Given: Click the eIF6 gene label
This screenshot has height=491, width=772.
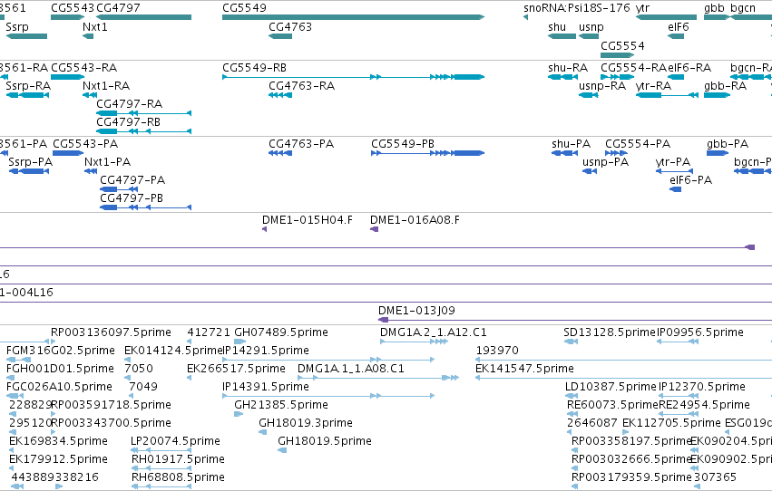Looking at the screenshot, I should pos(678,26).
